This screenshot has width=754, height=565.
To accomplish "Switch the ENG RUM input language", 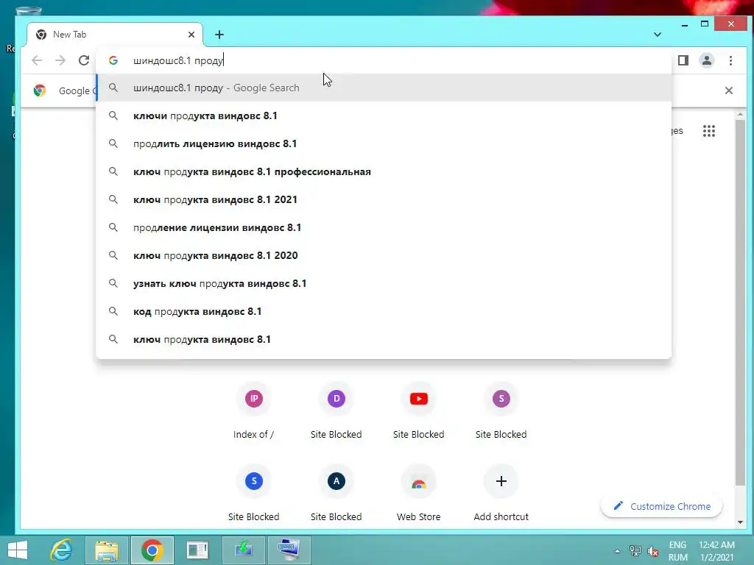I will point(677,551).
